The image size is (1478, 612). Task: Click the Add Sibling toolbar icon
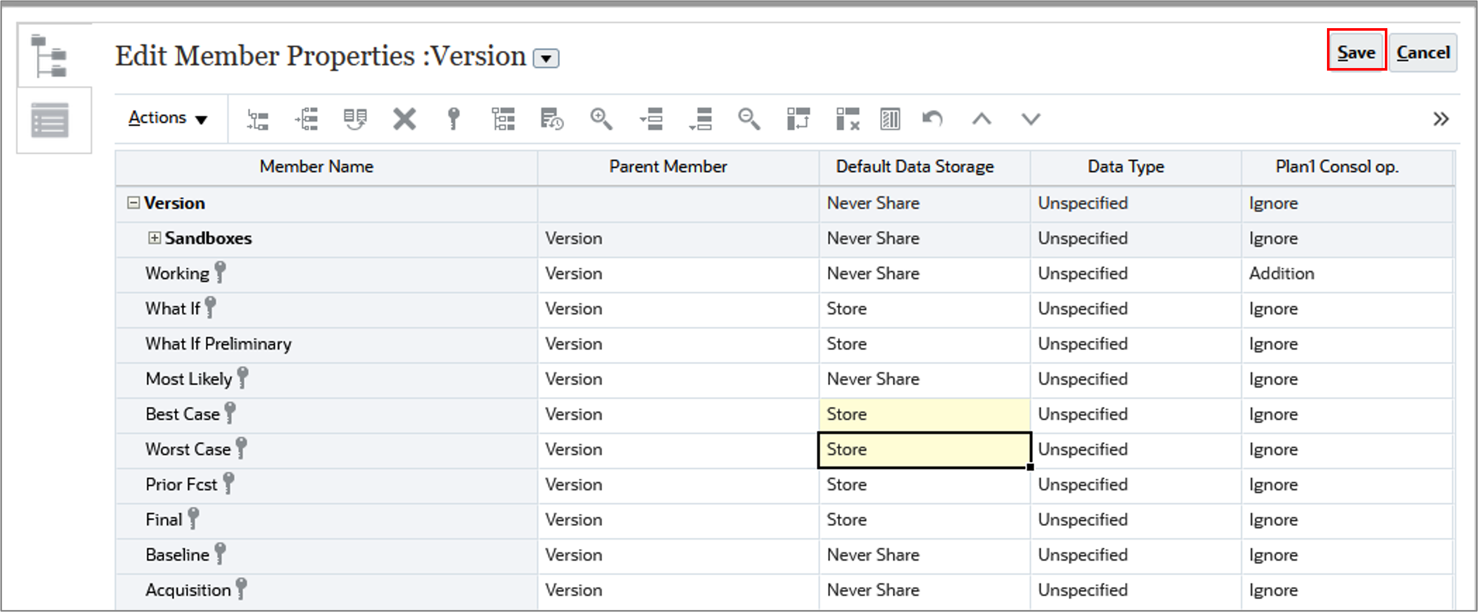308,119
